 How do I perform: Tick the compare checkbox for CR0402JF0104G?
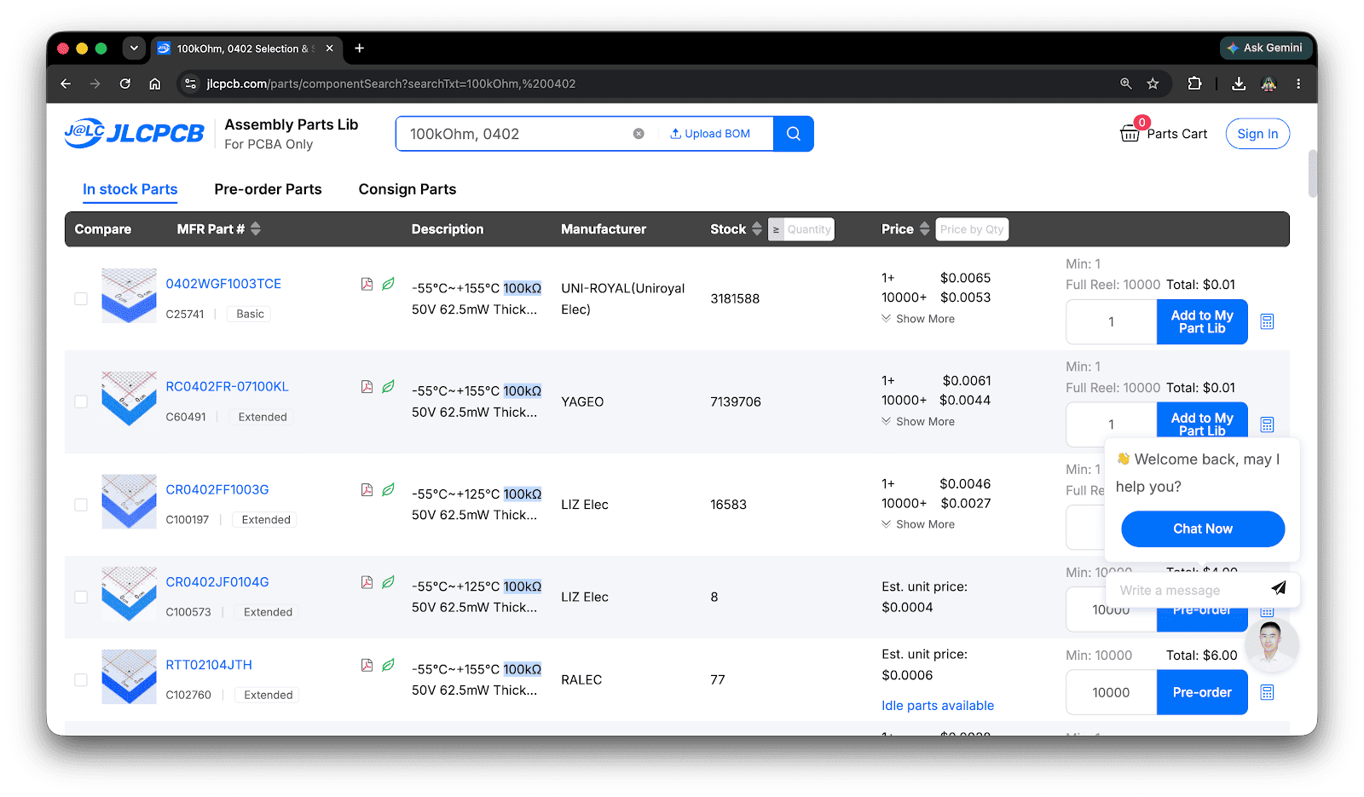81,598
